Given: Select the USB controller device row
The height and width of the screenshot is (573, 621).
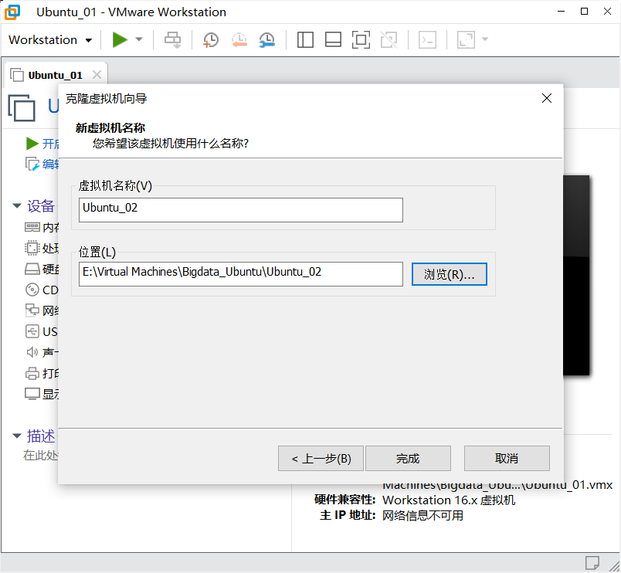Looking at the screenshot, I should click(x=42, y=331).
